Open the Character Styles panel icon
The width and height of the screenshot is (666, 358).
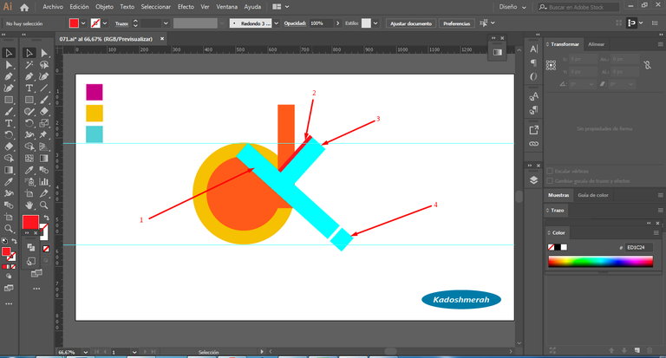coord(533,96)
